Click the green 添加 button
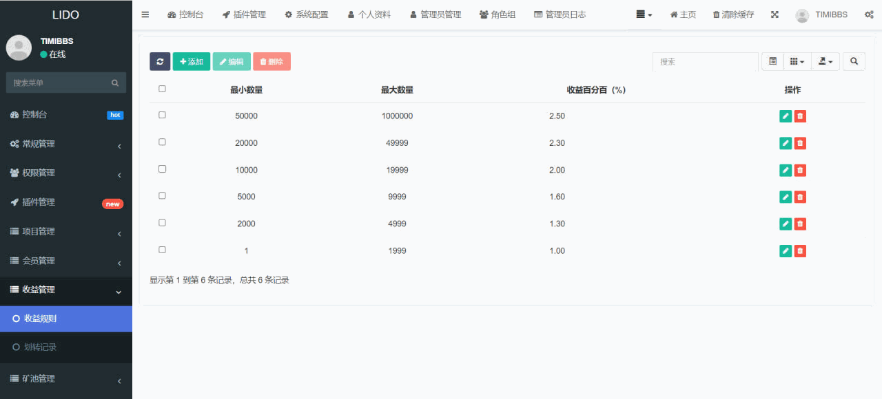882x399 pixels. coord(192,61)
